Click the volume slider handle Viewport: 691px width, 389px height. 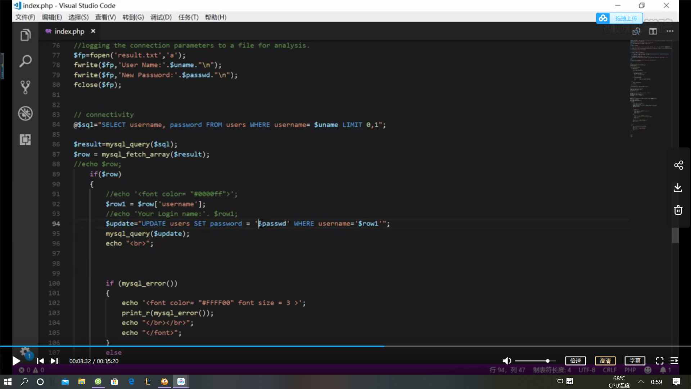click(547, 361)
